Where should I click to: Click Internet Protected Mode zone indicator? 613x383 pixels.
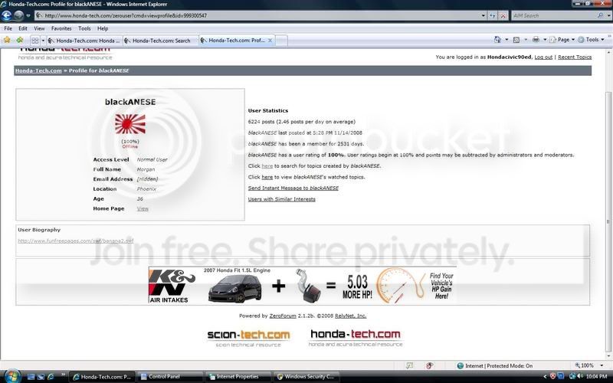pos(495,366)
